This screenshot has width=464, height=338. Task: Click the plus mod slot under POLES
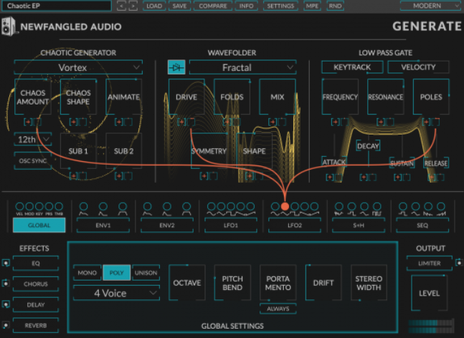(427, 122)
